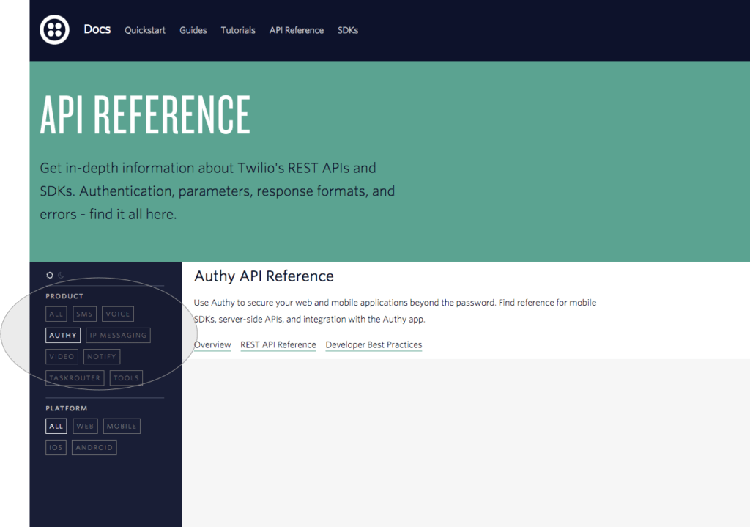Enable the IP Messaging product filter
Screen dimensions: 750x527
[x=118, y=336]
